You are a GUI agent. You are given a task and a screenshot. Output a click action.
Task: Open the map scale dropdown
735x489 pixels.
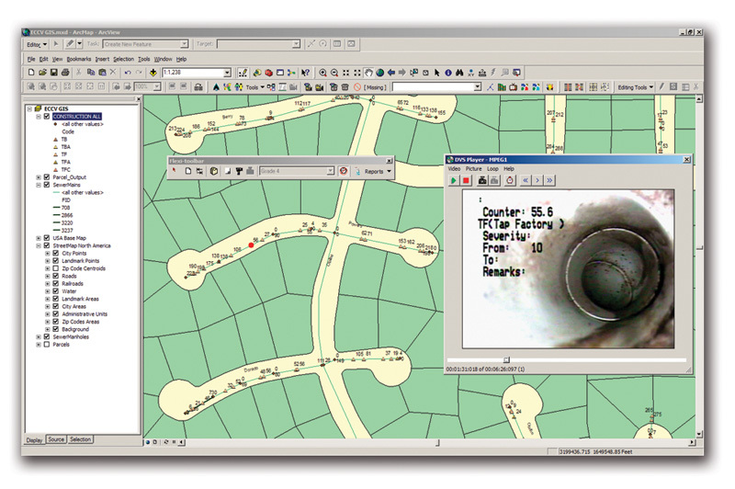(x=225, y=72)
